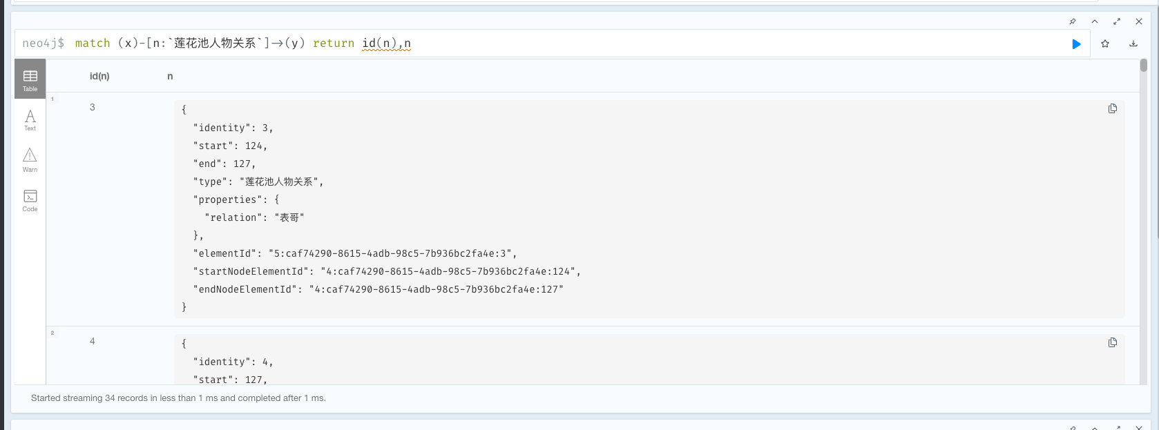Image resolution: width=1159 pixels, height=430 pixels.
Task: Open the Code view
Action: point(30,200)
